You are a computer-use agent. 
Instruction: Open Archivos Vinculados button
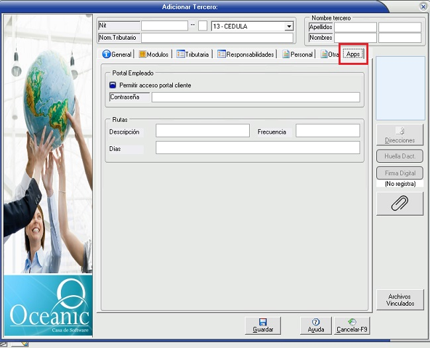pyautogui.click(x=400, y=300)
